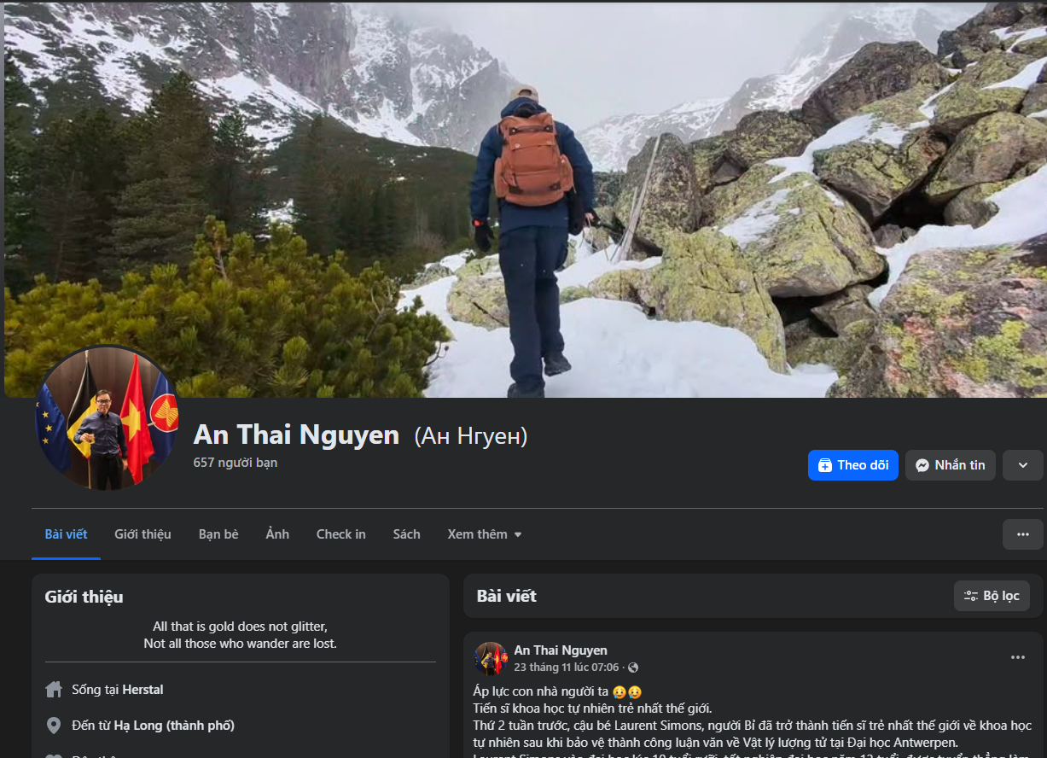Viewport: 1047px width, 758px height.
Task: Open the Bạn bè tab
Action: click(x=218, y=534)
